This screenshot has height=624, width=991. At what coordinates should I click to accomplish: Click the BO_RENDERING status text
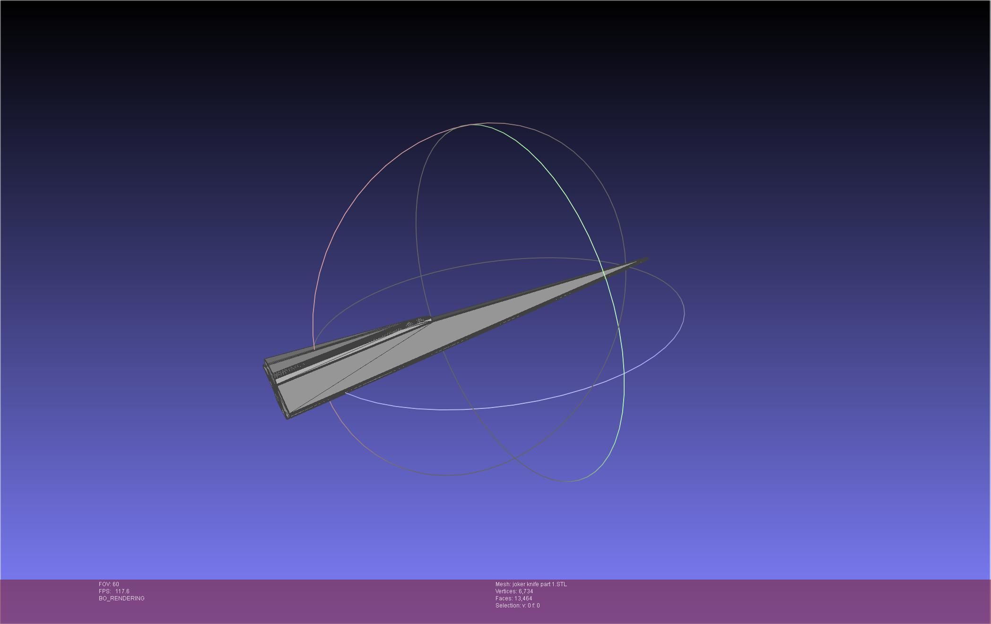[x=122, y=598]
